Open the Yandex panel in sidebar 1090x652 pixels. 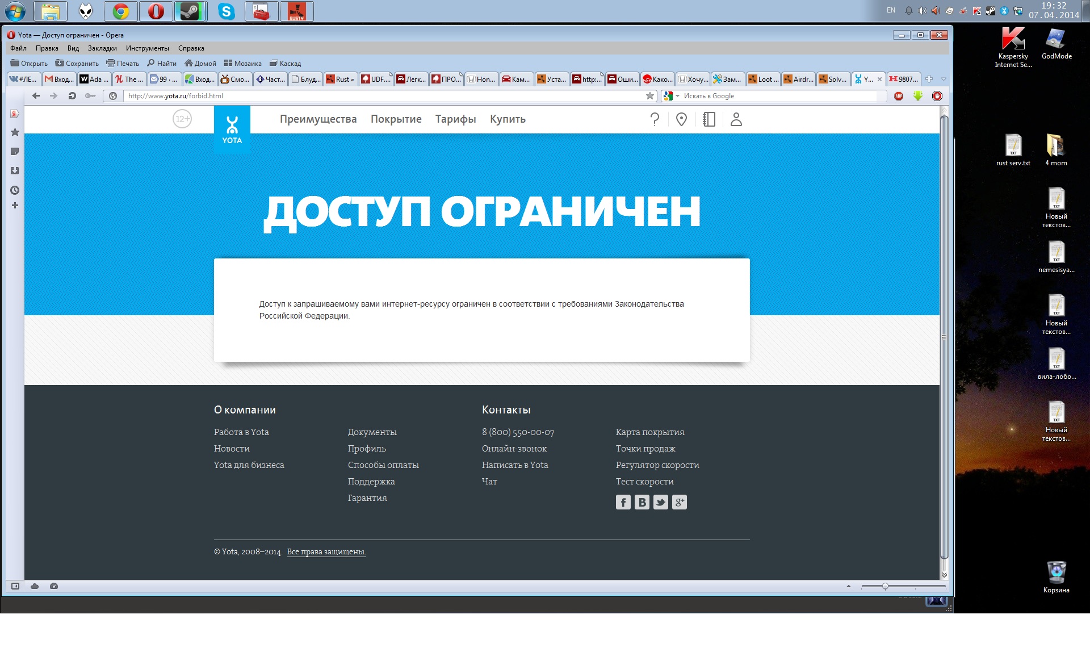pos(15,114)
